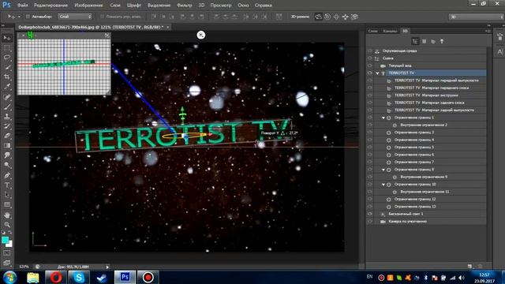Select the Move tool in the left toolbar
The width and height of the screenshot is (505, 284).
pos(7,39)
